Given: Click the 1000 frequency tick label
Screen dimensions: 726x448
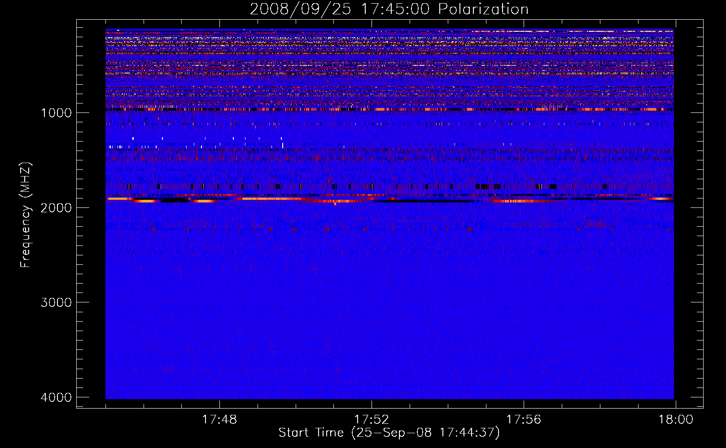Looking at the screenshot, I should click(x=56, y=112).
